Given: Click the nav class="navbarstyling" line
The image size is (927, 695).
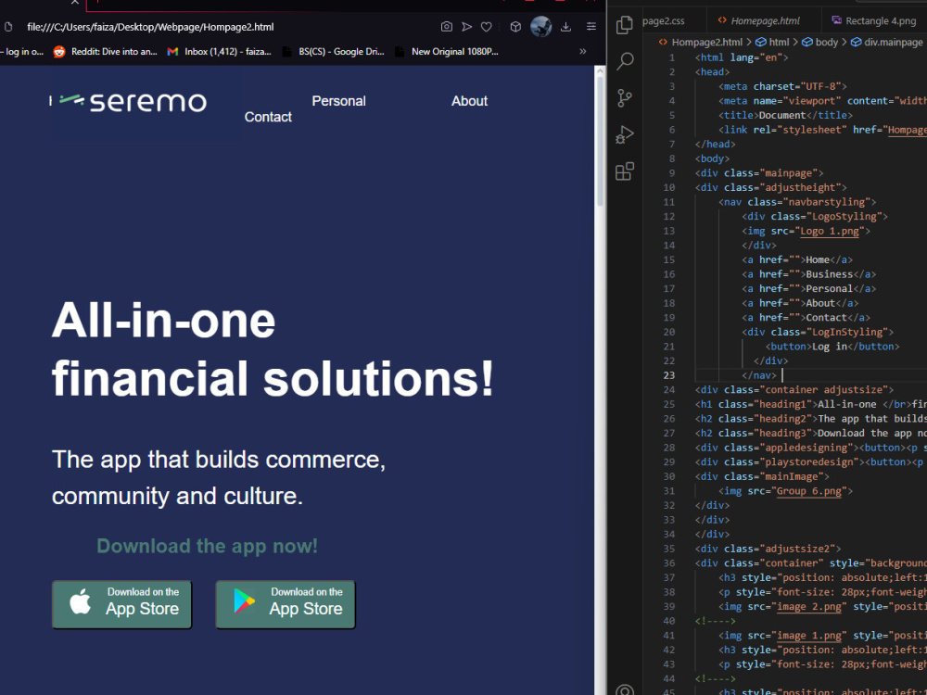Looking at the screenshot, I should (x=797, y=201).
